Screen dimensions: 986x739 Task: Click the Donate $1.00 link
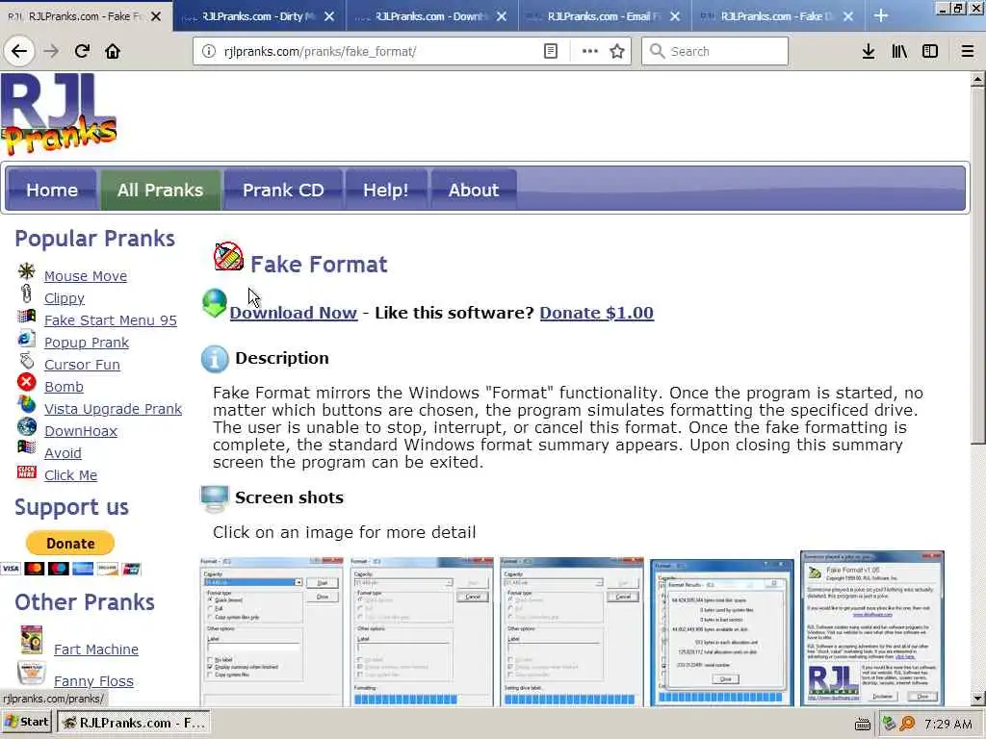pyautogui.click(x=596, y=313)
